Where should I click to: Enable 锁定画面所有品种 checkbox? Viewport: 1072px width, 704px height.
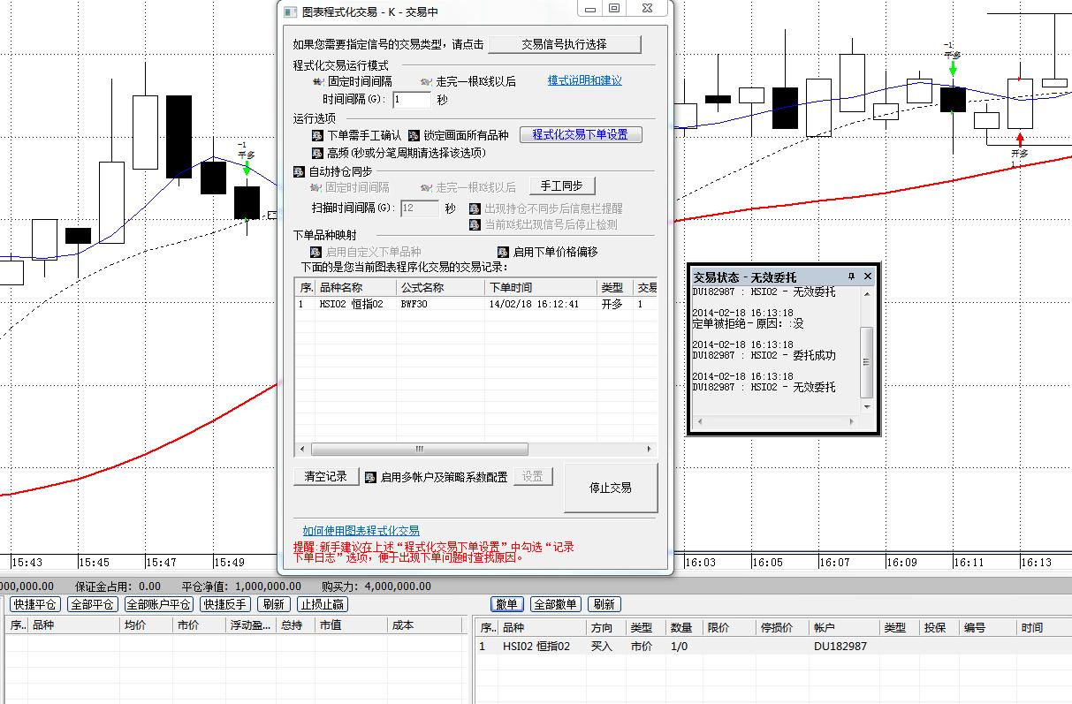pos(415,135)
